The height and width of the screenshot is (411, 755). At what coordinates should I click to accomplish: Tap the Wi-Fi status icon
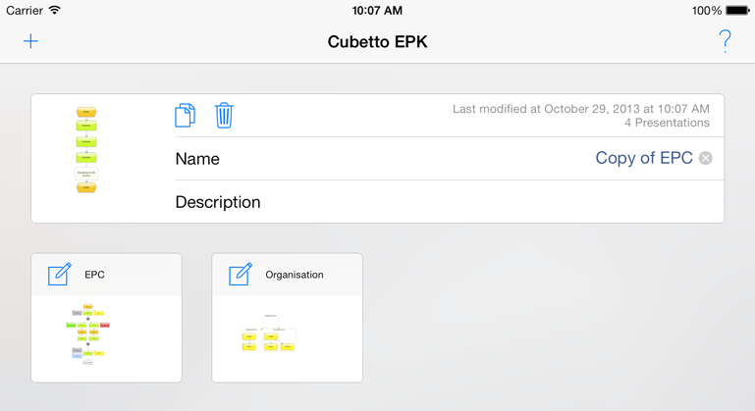click(55, 10)
